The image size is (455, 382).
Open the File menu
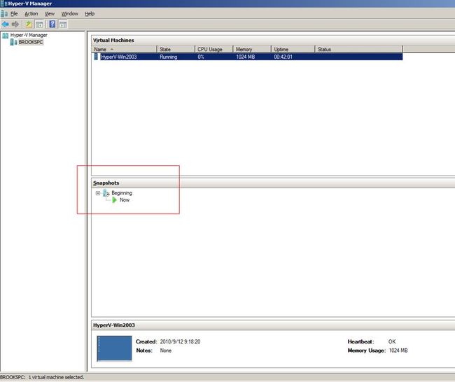tap(14, 13)
